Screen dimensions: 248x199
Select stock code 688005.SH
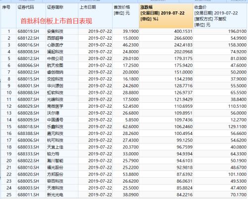pyautogui.click(x=28, y=181)
